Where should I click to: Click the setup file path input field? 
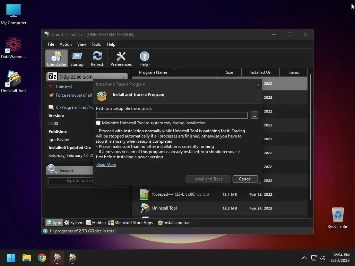pyautogui.click(x=172, y=115)
